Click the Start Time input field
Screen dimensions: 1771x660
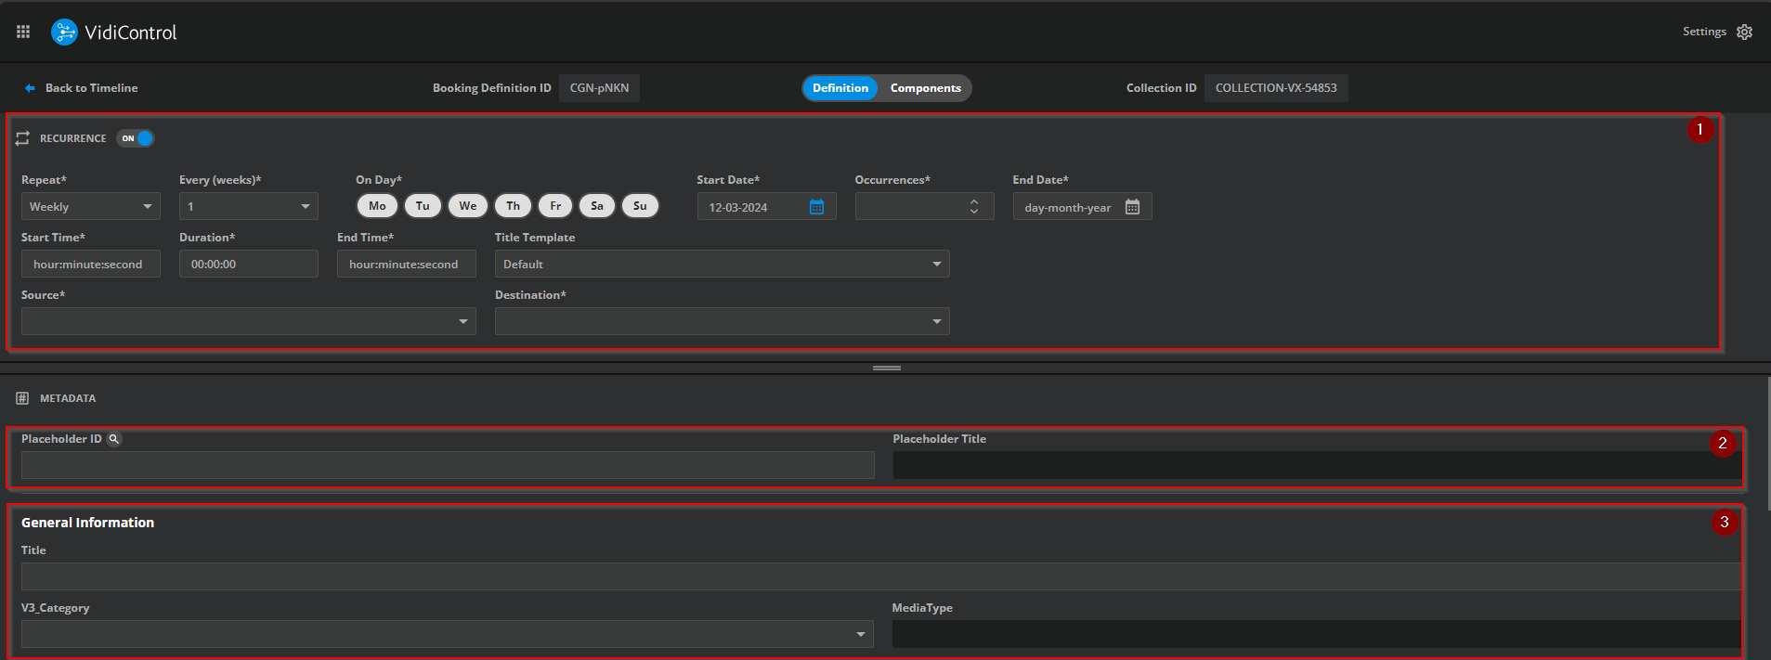(90, 265)
